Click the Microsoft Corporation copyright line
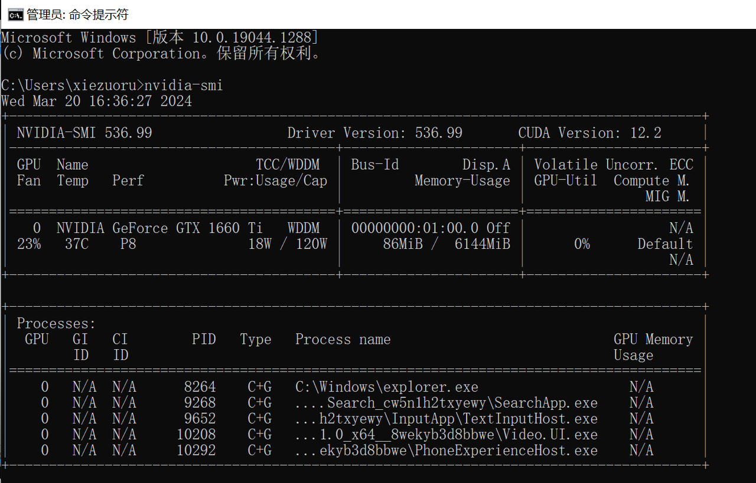Screen dimensions: 756x483 click(161, 54)
